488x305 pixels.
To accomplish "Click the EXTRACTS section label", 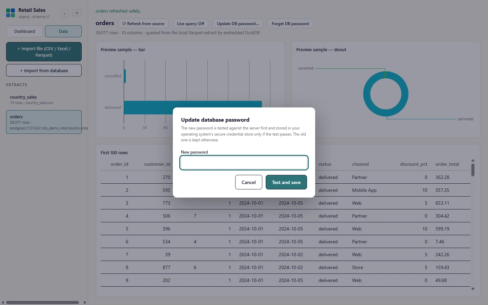I will click(16, 85).
